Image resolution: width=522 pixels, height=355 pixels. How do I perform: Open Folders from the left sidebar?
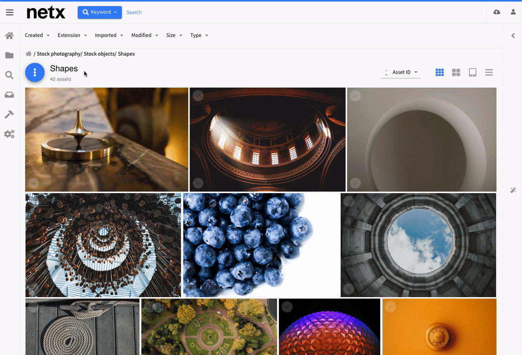point(9,55)
